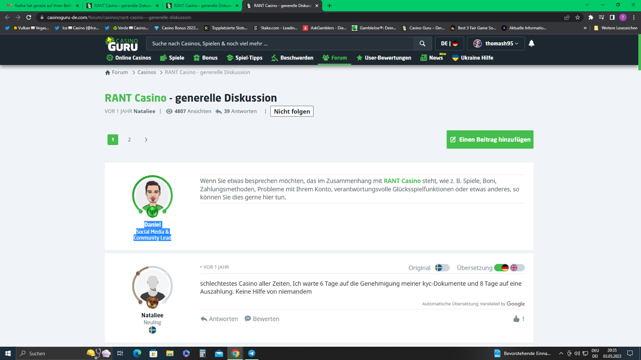Open the Windows notification center
This screenshot has width=641, height=360.
pos(630,353)
